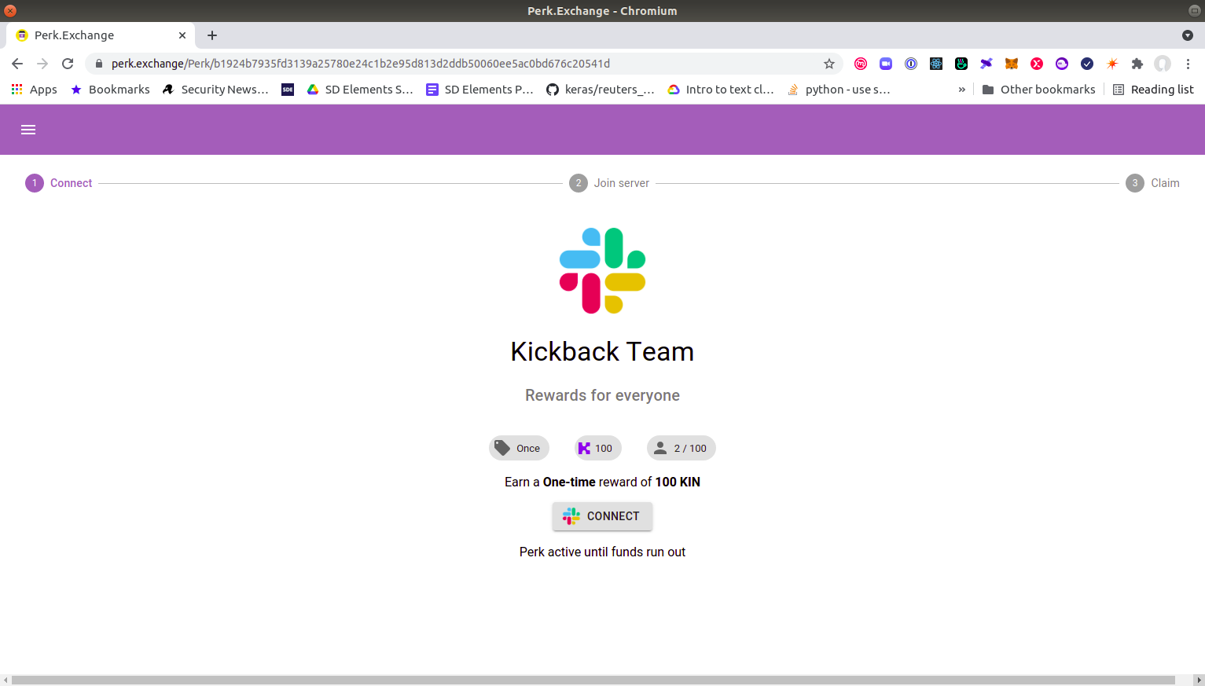Select step 3 Claim in stepper
Viewport: 1205px width, 686px height.
(1152, 183)
